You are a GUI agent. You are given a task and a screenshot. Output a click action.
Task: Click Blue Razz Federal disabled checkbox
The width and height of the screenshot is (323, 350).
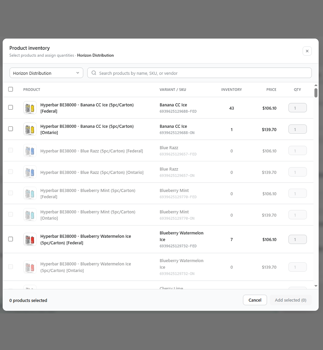click(x=11, y=150)
